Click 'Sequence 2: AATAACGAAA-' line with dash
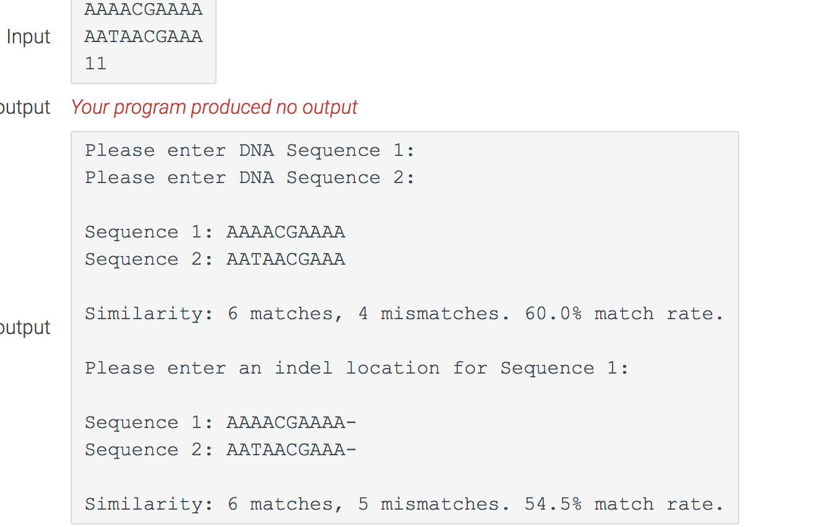829x527 pixels. 221,450
